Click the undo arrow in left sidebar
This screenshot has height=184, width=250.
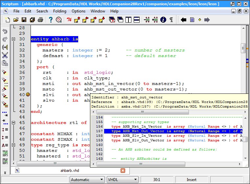[5, 31]
